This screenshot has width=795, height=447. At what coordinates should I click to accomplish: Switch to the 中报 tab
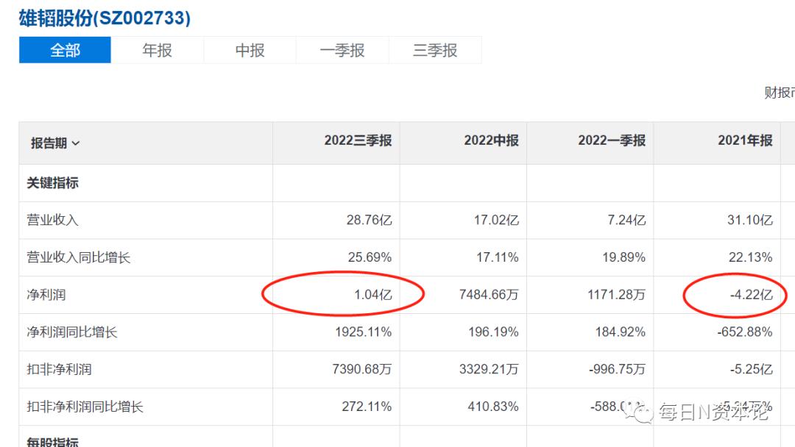(250, 50)
